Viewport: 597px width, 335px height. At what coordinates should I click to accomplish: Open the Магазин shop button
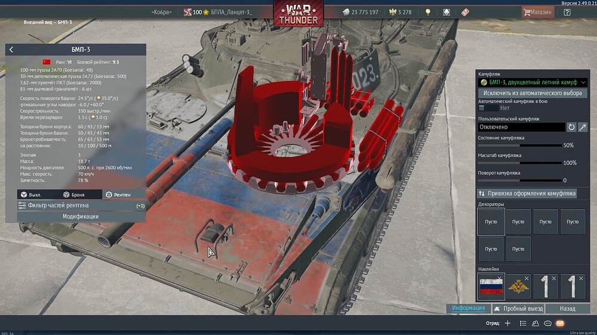(x=538, y=12)
